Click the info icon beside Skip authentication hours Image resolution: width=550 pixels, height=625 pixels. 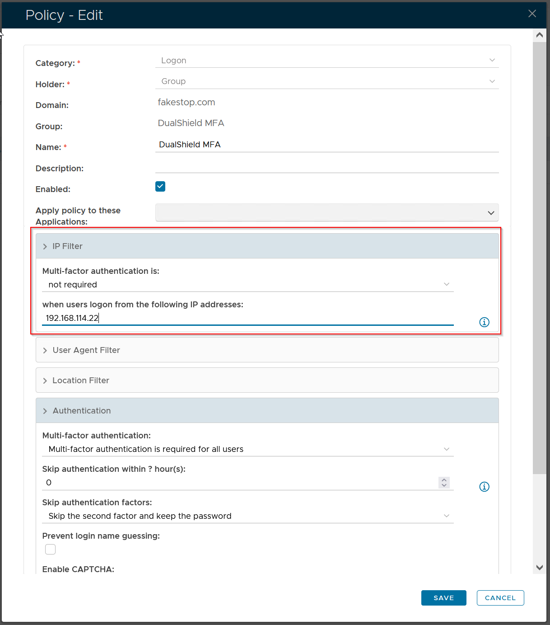(x=484, y=487)
